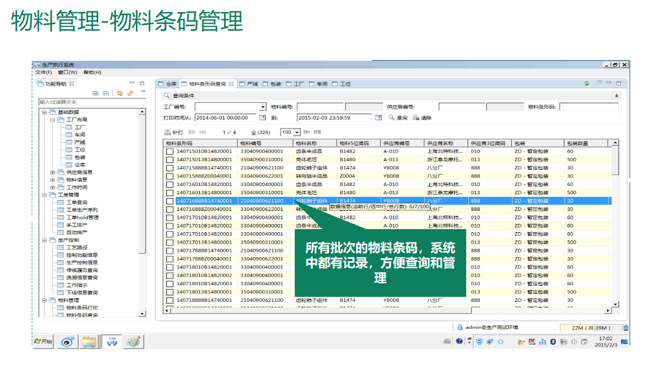
Task: Go to the last page of results
Action: 317,132
